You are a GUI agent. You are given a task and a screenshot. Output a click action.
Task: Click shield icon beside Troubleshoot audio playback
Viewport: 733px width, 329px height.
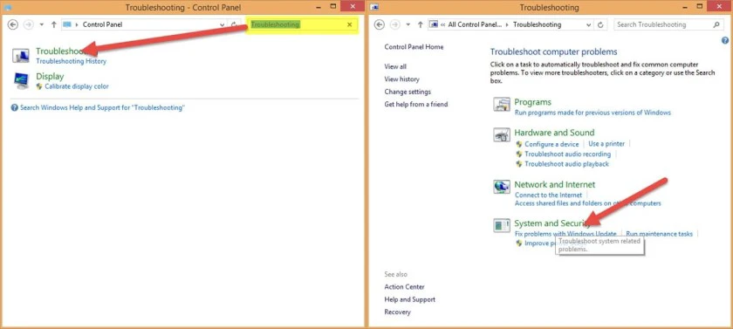[x=519, y=164]
